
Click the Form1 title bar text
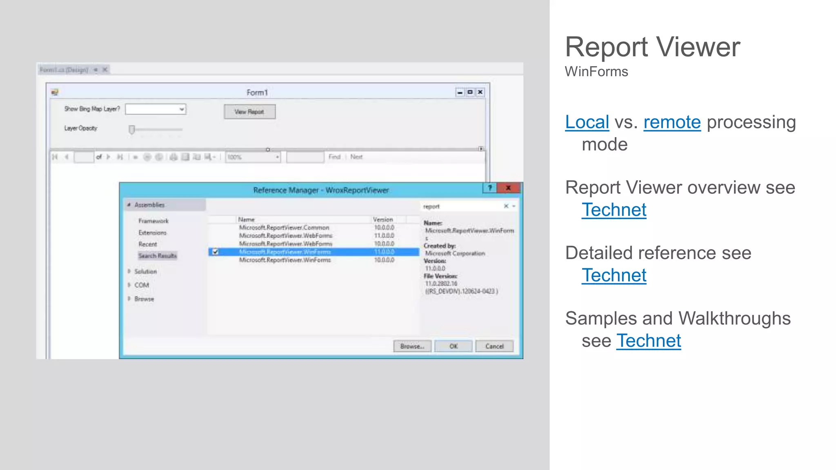(257, 93)
